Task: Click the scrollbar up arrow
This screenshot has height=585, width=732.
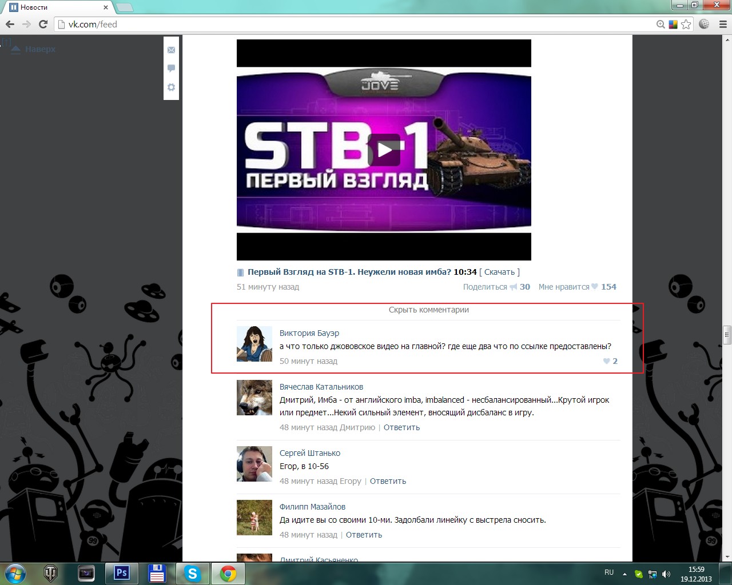Action: 727,40
